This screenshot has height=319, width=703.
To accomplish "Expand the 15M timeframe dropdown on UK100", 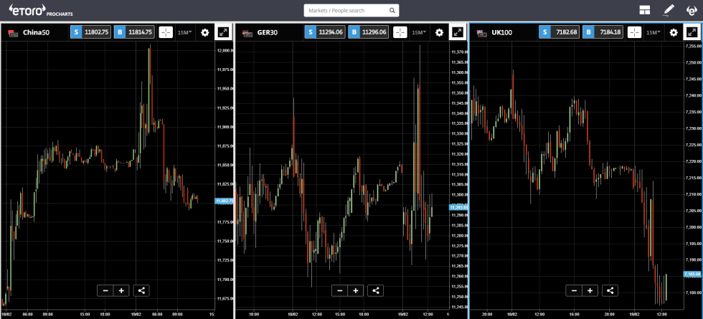I will click(x=654, y=32).
